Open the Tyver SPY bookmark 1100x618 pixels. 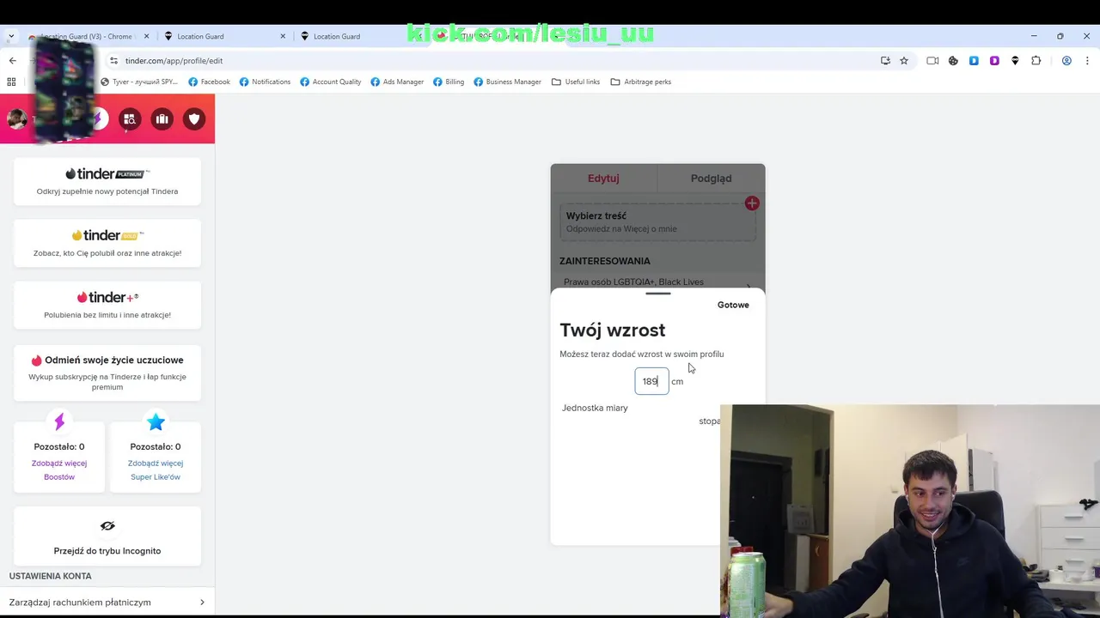click(x=139, y=82)
